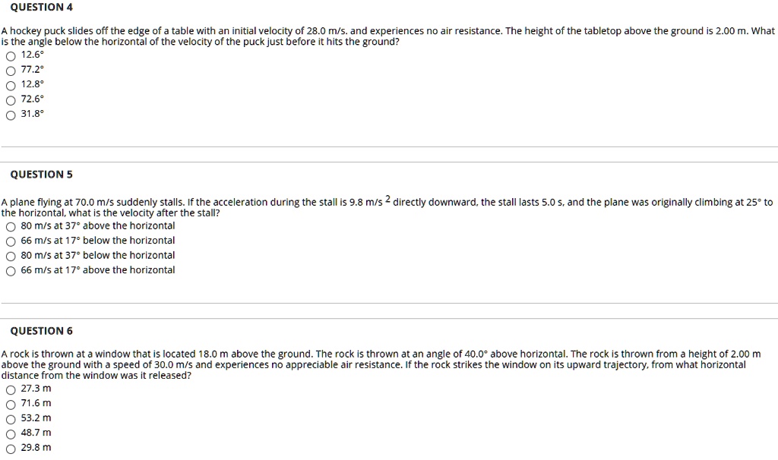
Task: Pick 53.2 m as the answer
Action: pos(11,418)
